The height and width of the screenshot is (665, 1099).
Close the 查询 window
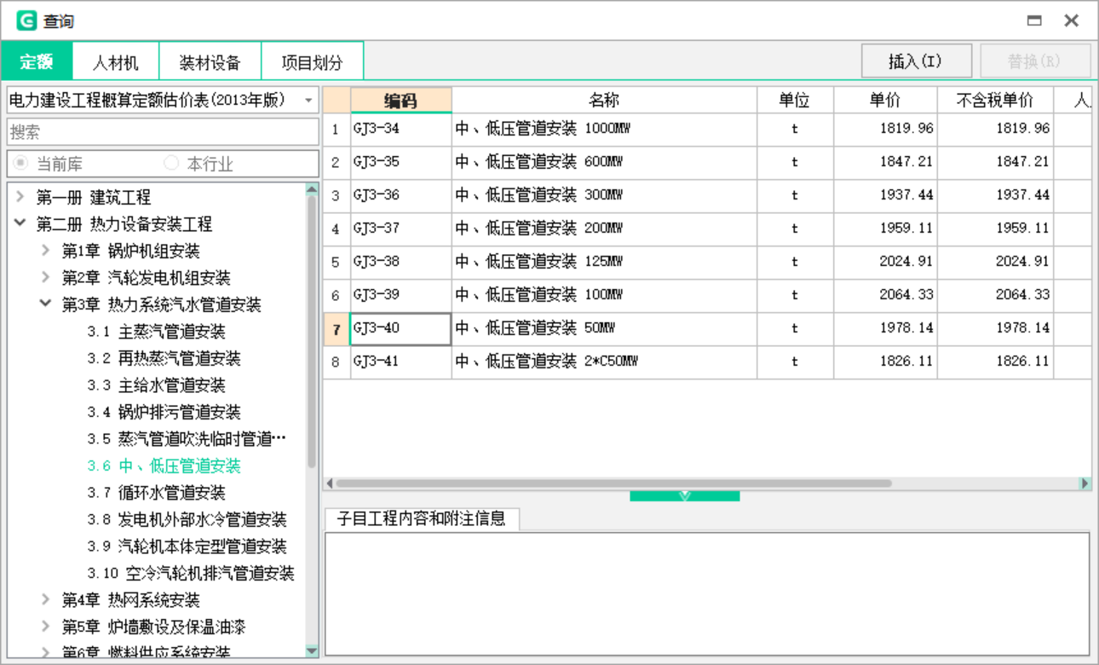pos(1072,20)
